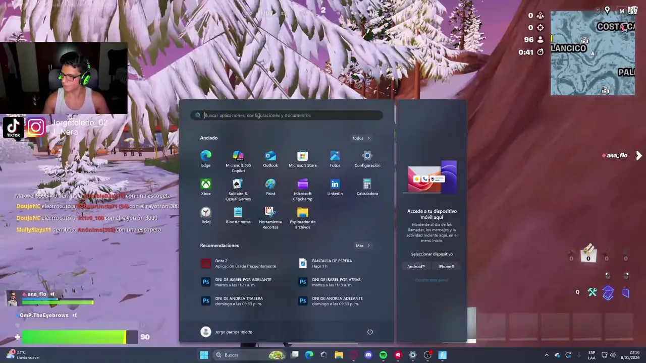Click the Windows Start button on the taskbar
This screenshot has width=646, height=363.
pos(204,355)
